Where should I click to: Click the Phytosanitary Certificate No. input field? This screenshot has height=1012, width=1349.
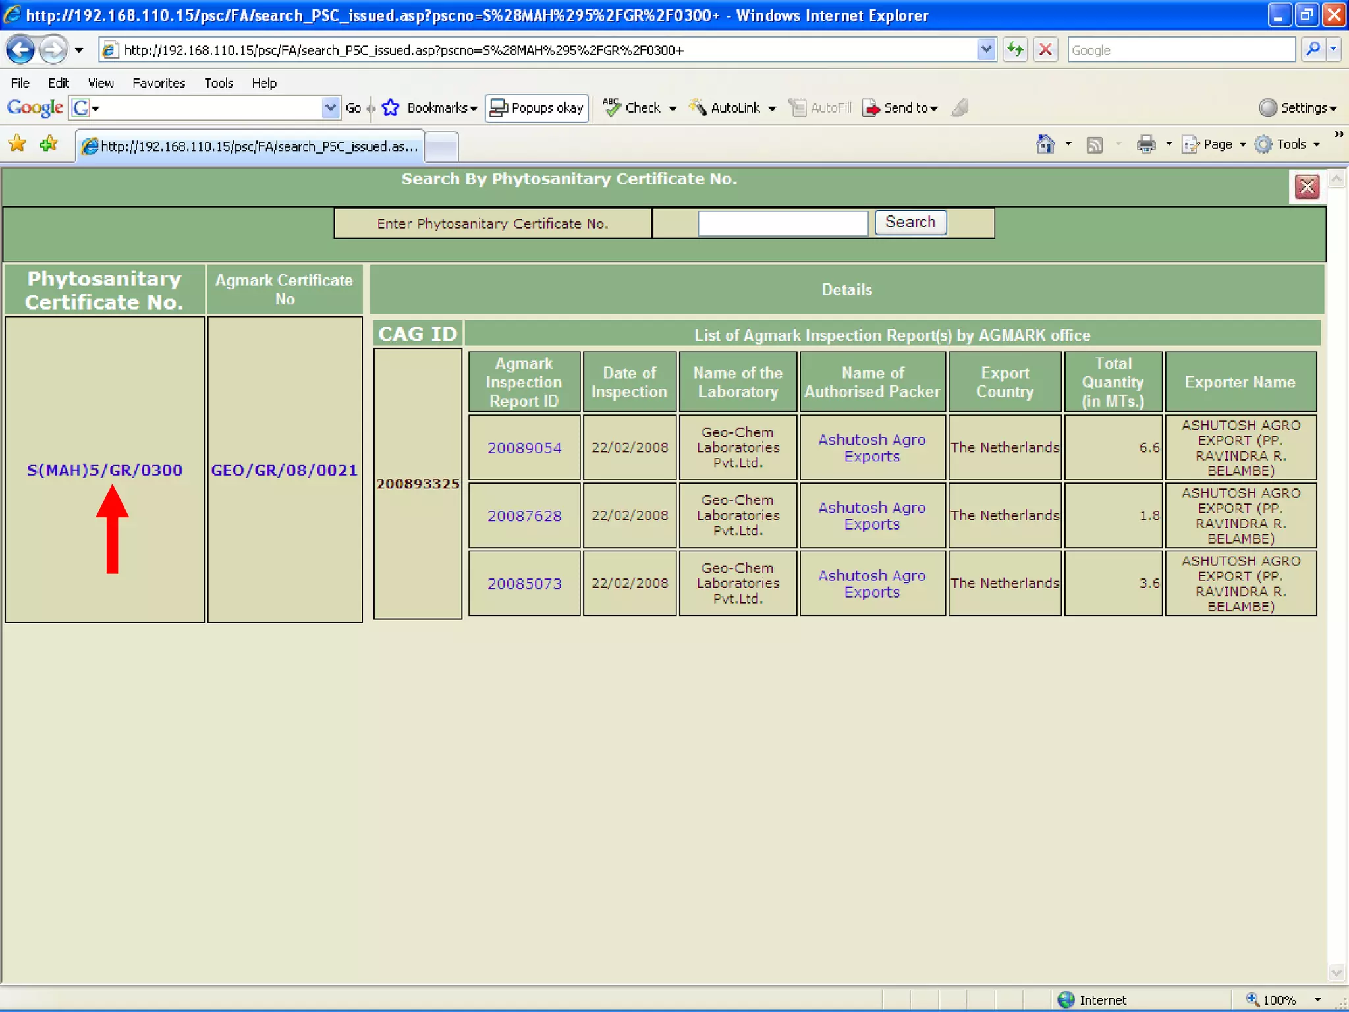point(783,223)
